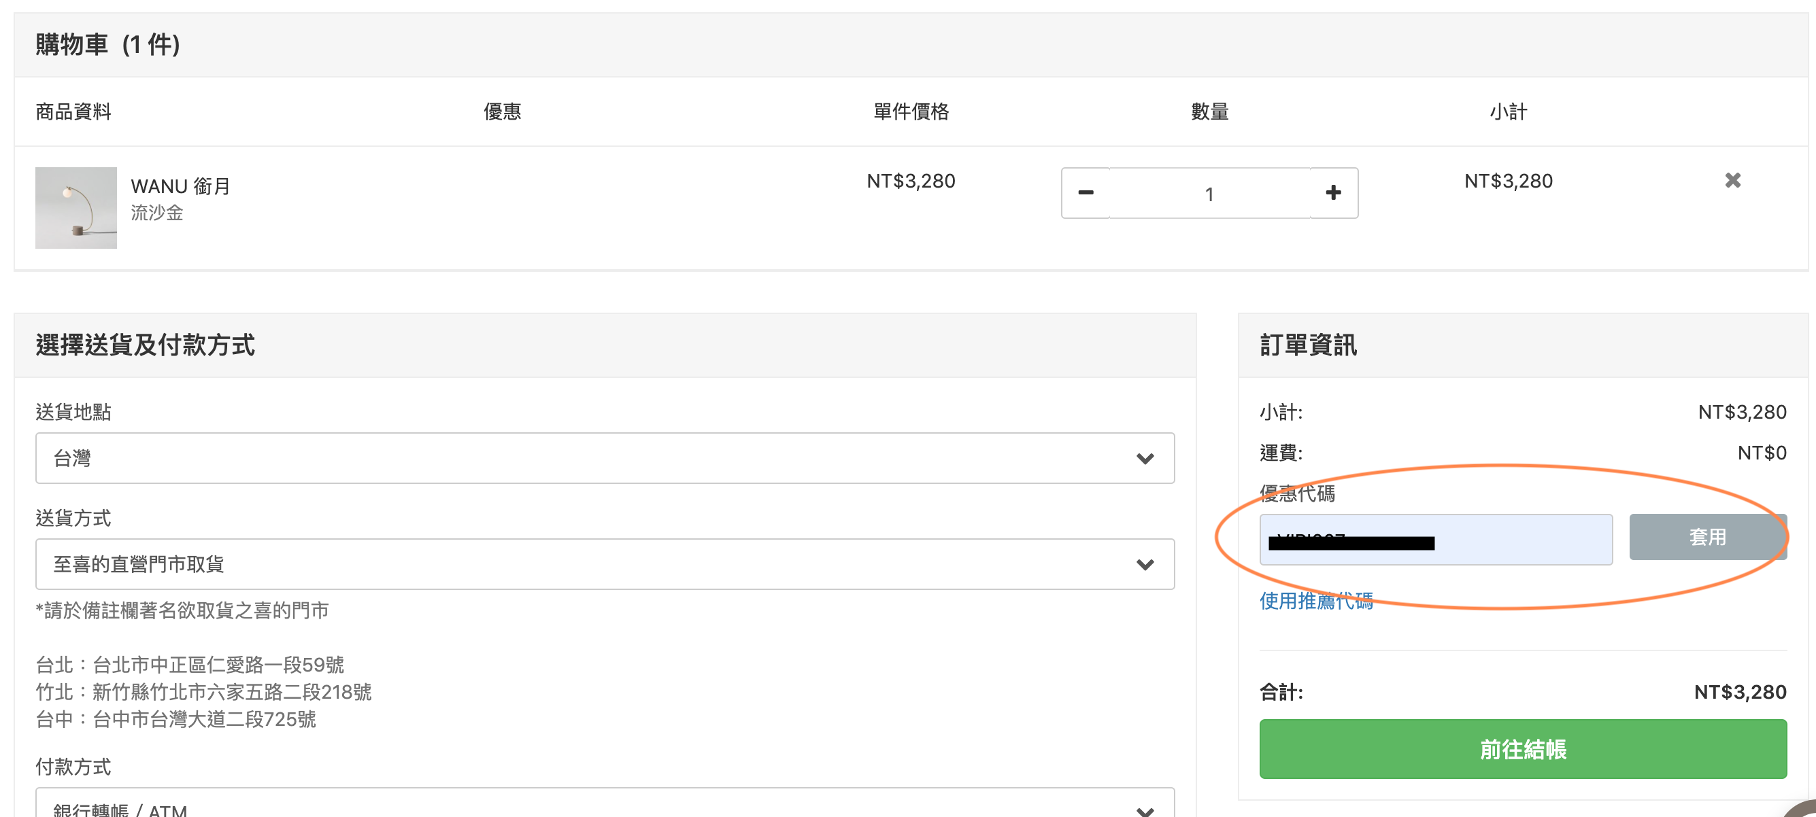Click the 購物車 (1 件) header
Screen dimensions: 1816x817
(x=108, y=45)
